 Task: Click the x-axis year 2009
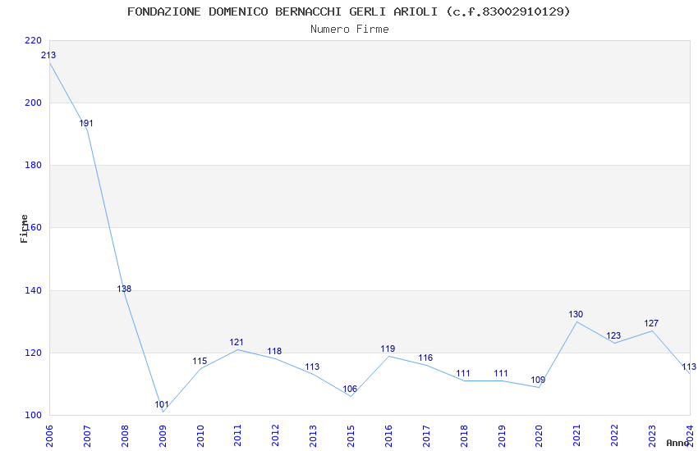pos(163,436)
